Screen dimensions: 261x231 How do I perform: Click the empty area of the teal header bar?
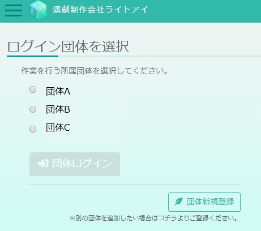coord(204,11)
